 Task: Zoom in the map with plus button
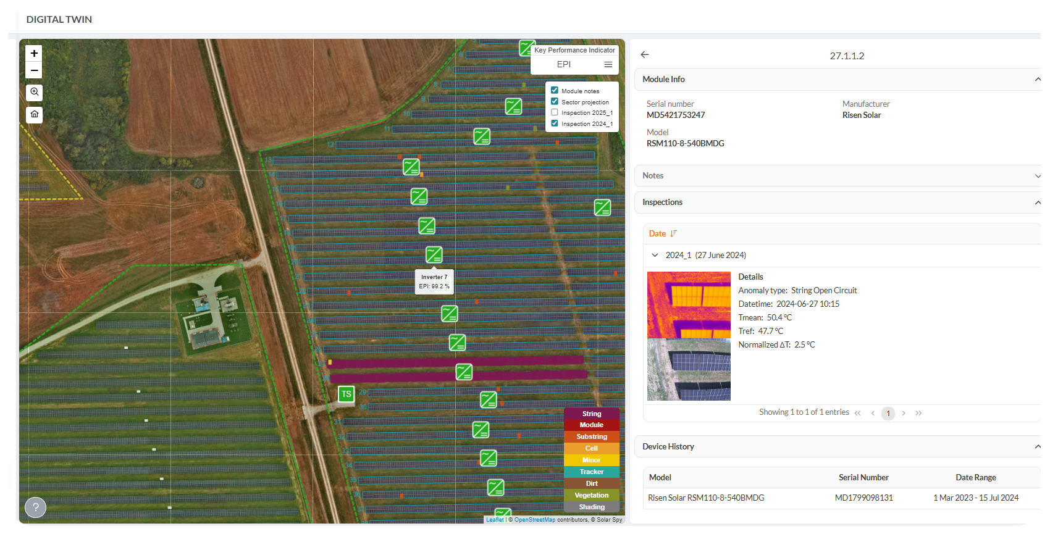click(34, 54)
